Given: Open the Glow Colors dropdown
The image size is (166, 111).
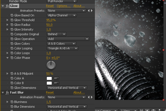Looking at the screenshot, I should coord(61,44).
